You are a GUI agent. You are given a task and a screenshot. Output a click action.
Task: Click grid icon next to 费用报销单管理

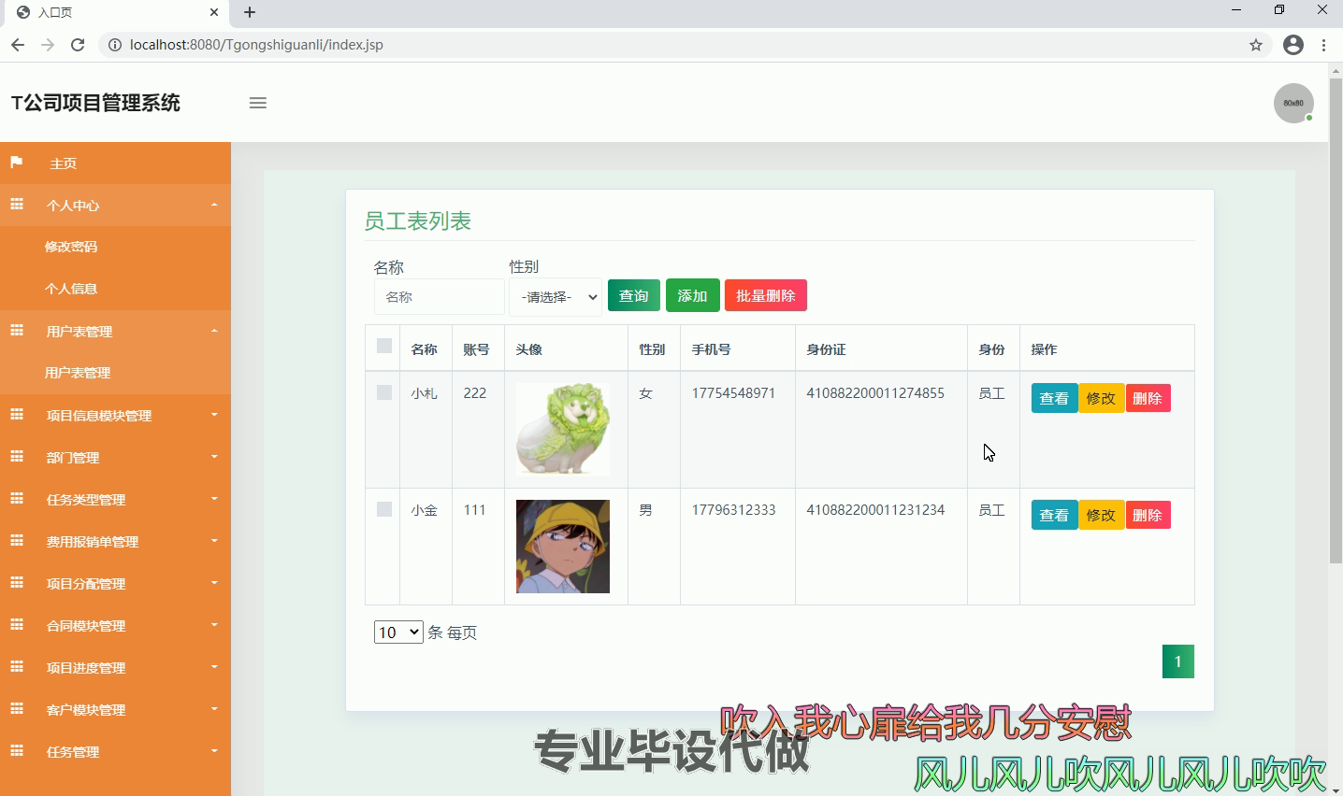[x=17, y=541]
